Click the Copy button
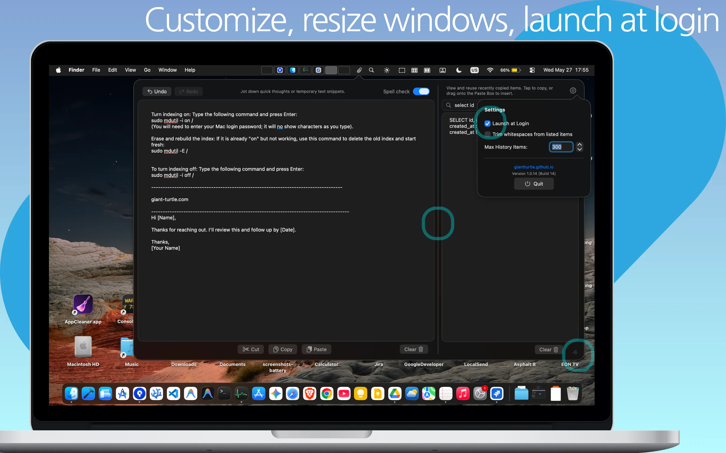 pos(283,349)
